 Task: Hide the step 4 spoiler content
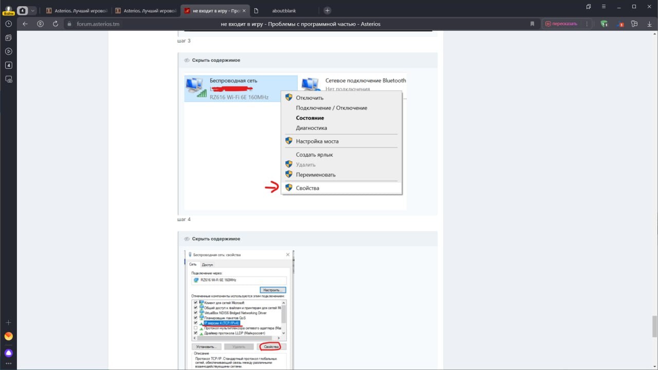click(x=216, y=239)
